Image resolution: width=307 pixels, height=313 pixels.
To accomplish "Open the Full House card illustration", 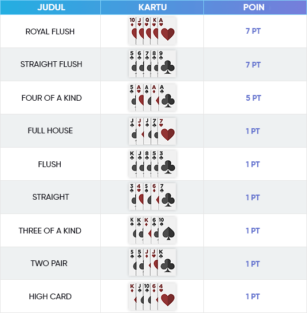I will pos(152,131).
